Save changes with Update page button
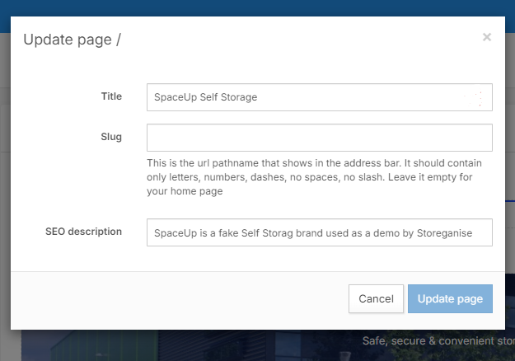The image size is (515, 361). pyautogui.click(x=450, y=298)
